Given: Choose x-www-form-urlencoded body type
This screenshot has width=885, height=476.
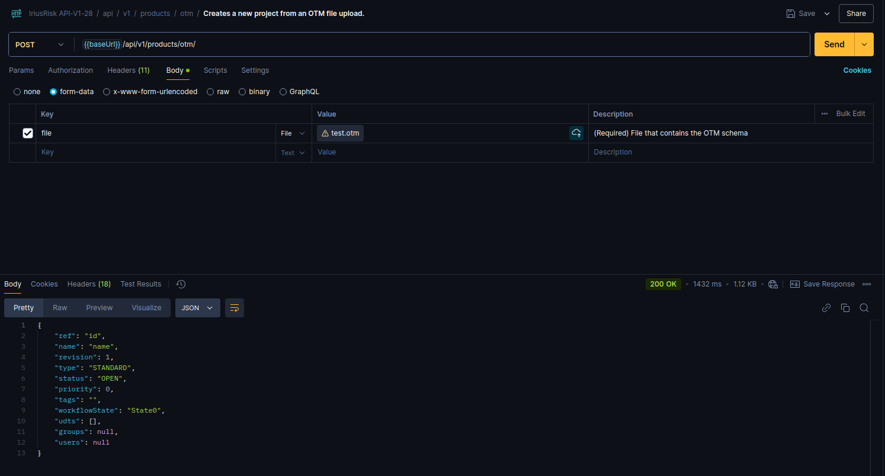Looking at the screenshot, I should pos(107,92).
